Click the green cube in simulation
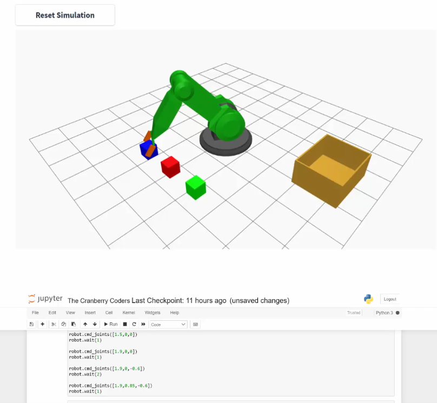Image resolution: width=437 pixels, height=403 pixels. pyautogui.click(x=196, y=187)
